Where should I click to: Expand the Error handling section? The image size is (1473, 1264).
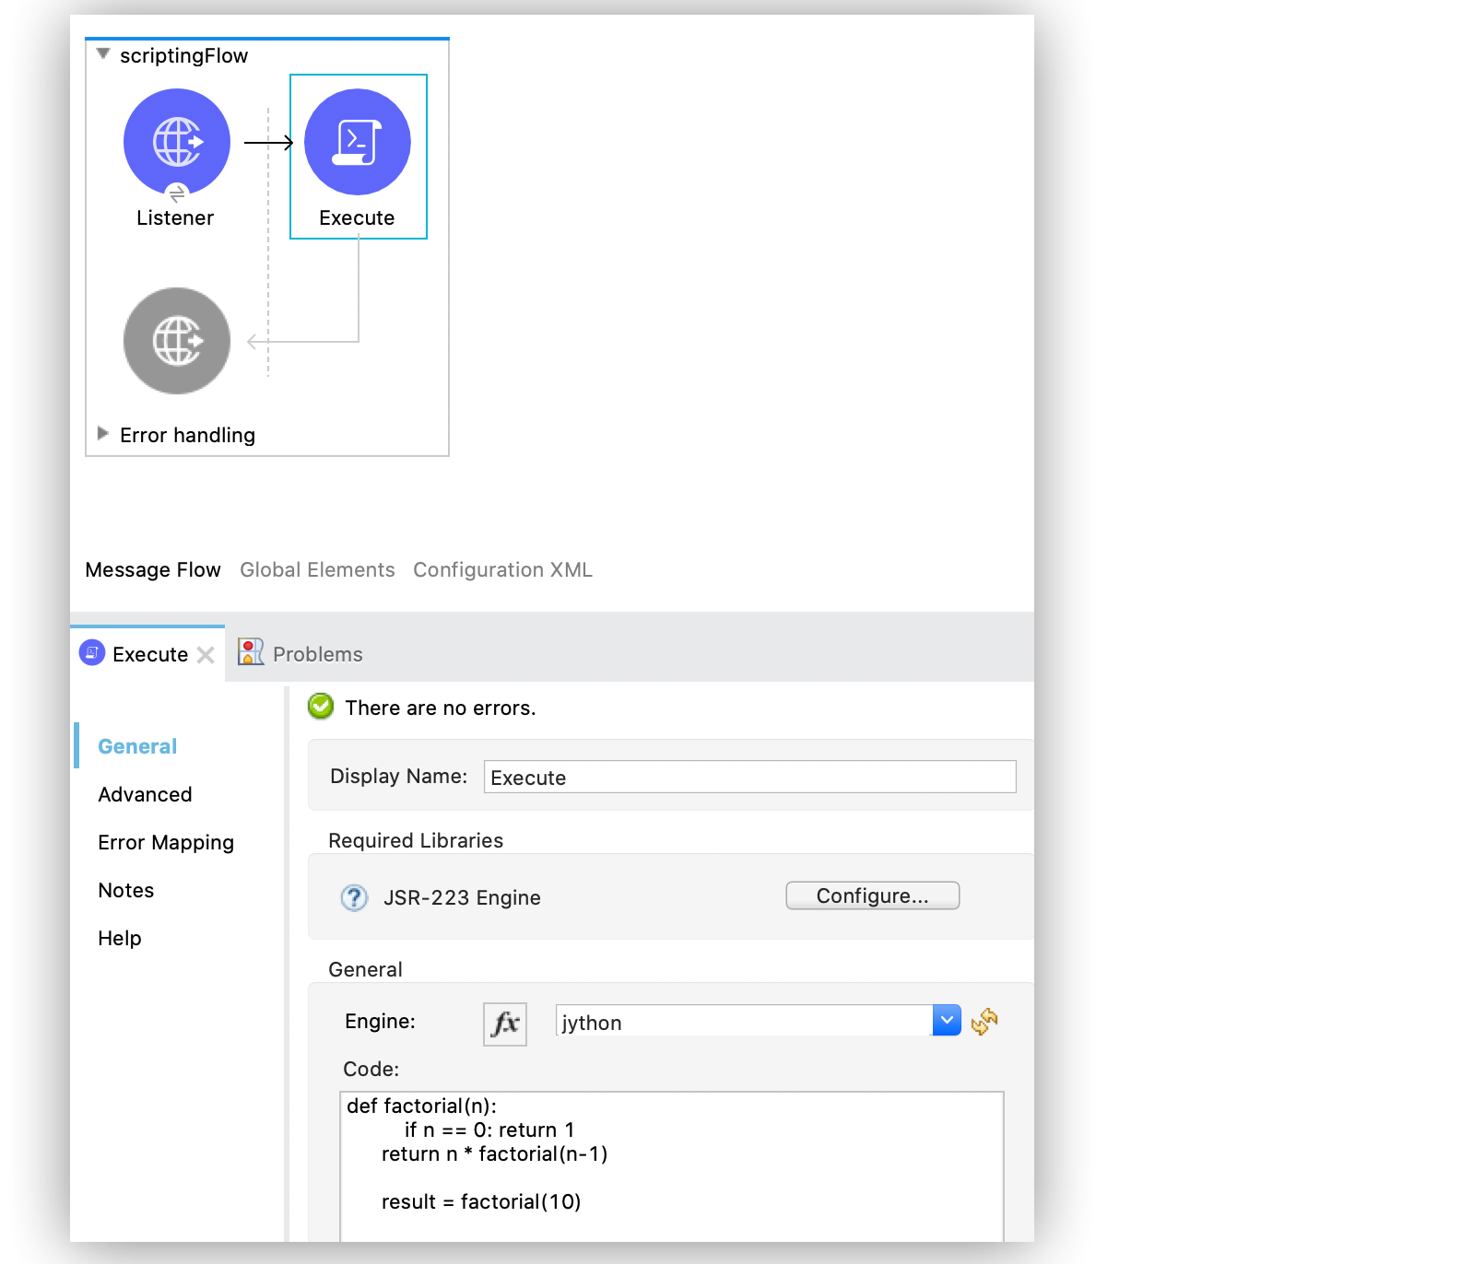coord(103,434)
